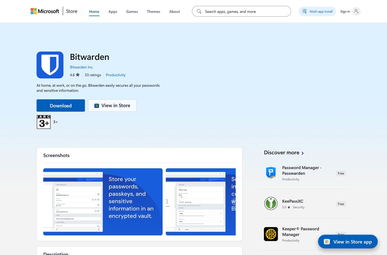
Task: Open the second Bitwarden screenshot thumbnail
Action: pyautogui.click(x=201, y=202)
